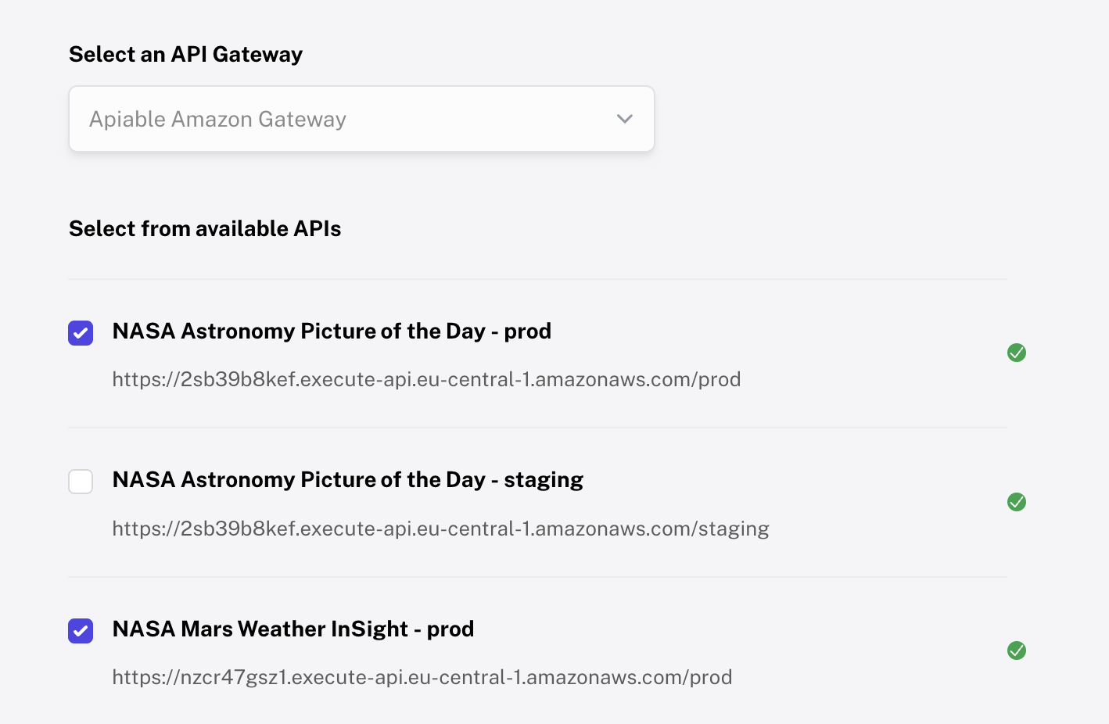
Task: Disable NASA Mars Weather InSight - prod
Action: 81,631
